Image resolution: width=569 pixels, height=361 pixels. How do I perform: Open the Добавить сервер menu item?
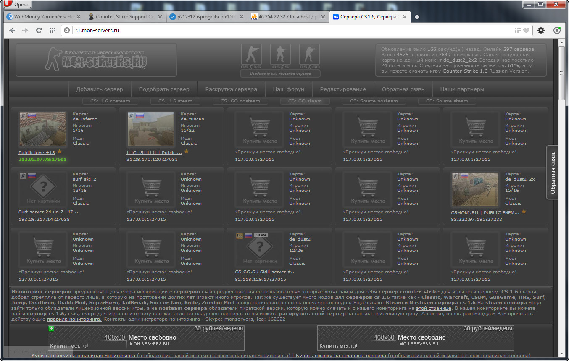[100, 89]
